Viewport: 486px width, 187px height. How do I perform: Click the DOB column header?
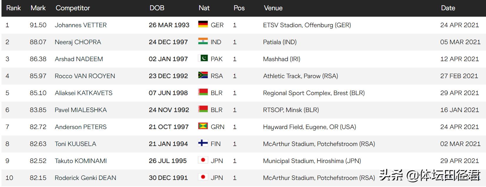[x=157, y=8]
